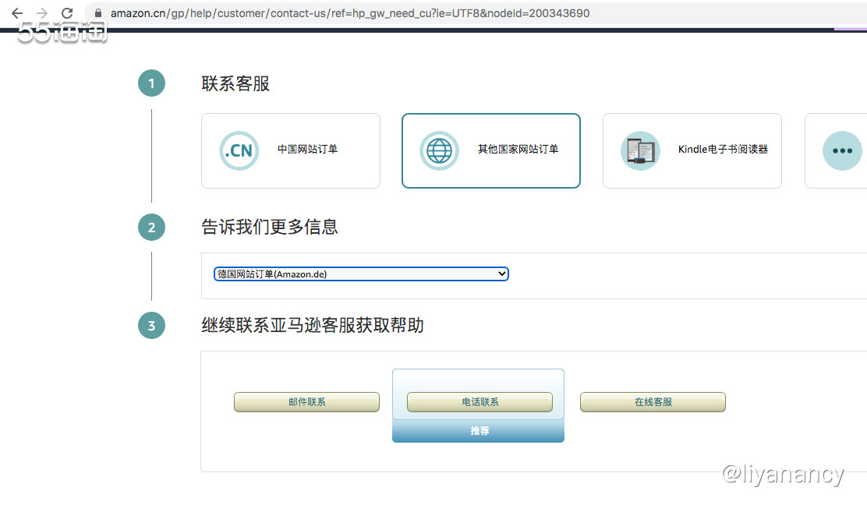Click the Kindle device icon

click(640, 150)
